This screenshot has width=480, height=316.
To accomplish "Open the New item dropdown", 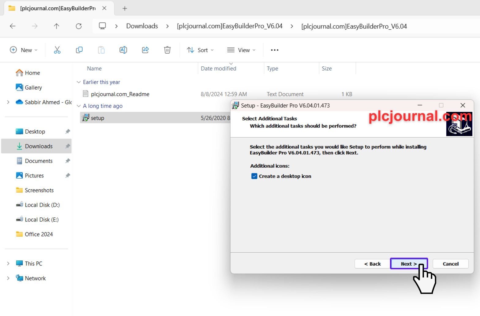I will pos(24,50).
